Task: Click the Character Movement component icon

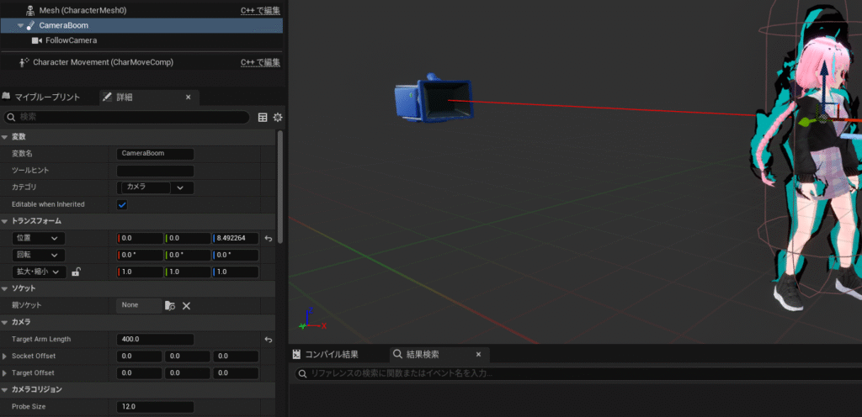Action: pyautogui.click(x=24, y=62)
